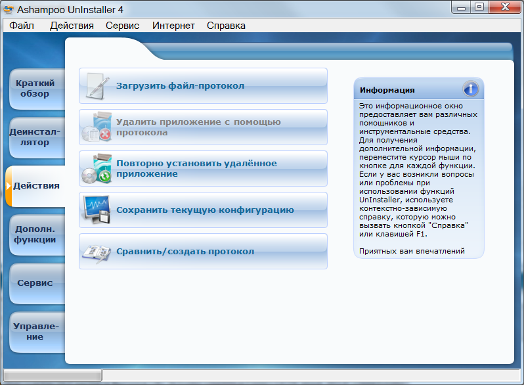Image resolution: width=524 pixels, height=385 pixels.
Task: Select the Дополн. функции sidebar tab
Action: point(35,235)
